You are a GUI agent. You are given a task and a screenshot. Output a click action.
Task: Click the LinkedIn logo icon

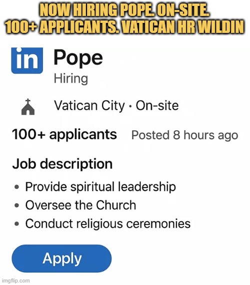[27, 60]
